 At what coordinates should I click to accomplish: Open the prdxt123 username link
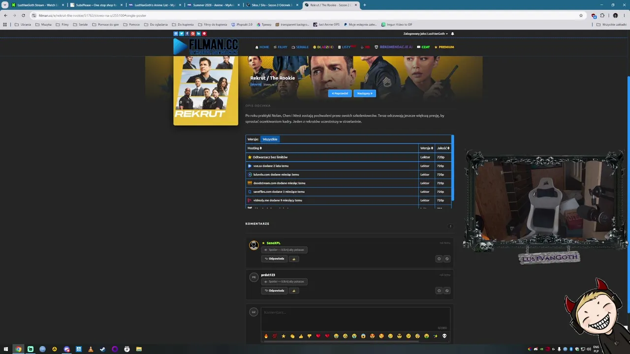pos(268,275)
